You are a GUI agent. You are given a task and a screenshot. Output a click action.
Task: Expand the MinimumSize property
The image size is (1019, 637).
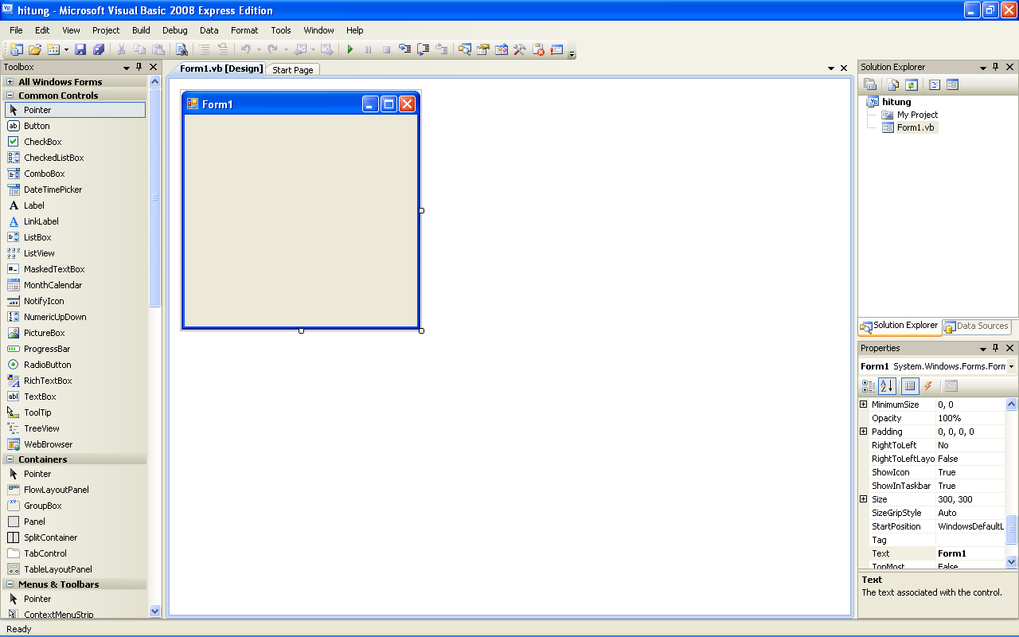[864, 404]
